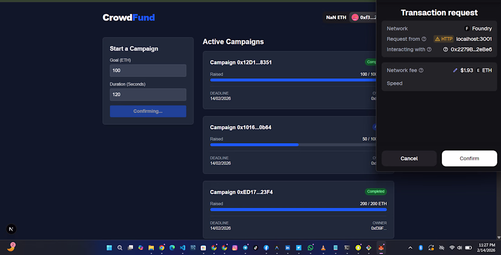The image size is (501, 255).
Task: Confirm the transaction request
Action: (x=469, y=158)
